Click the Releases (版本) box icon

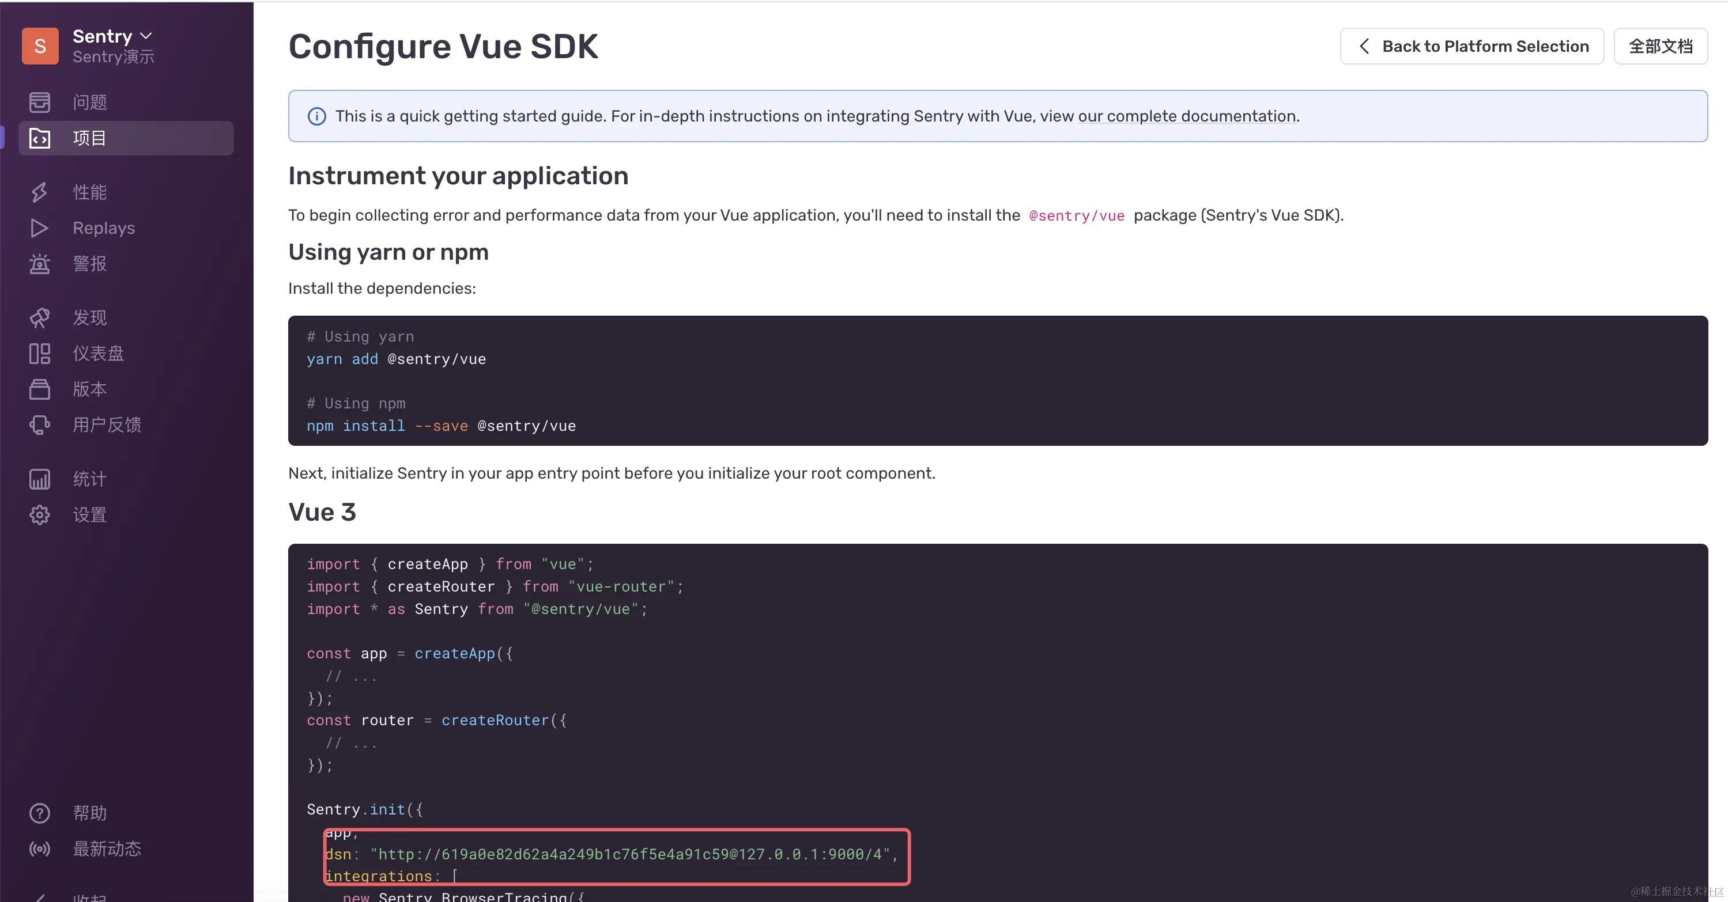[40, 389]
